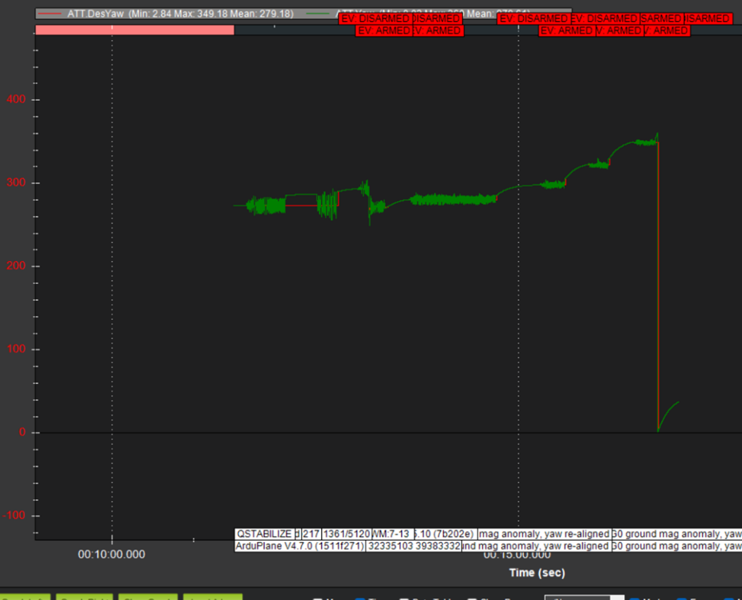Screen dimensions: 742x600
Task: Click the 00:10:00.000 time axis label
Action: [112, 555]
